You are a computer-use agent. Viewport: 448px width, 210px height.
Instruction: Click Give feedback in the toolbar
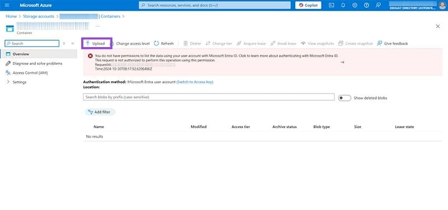click(x=393, y=44)
